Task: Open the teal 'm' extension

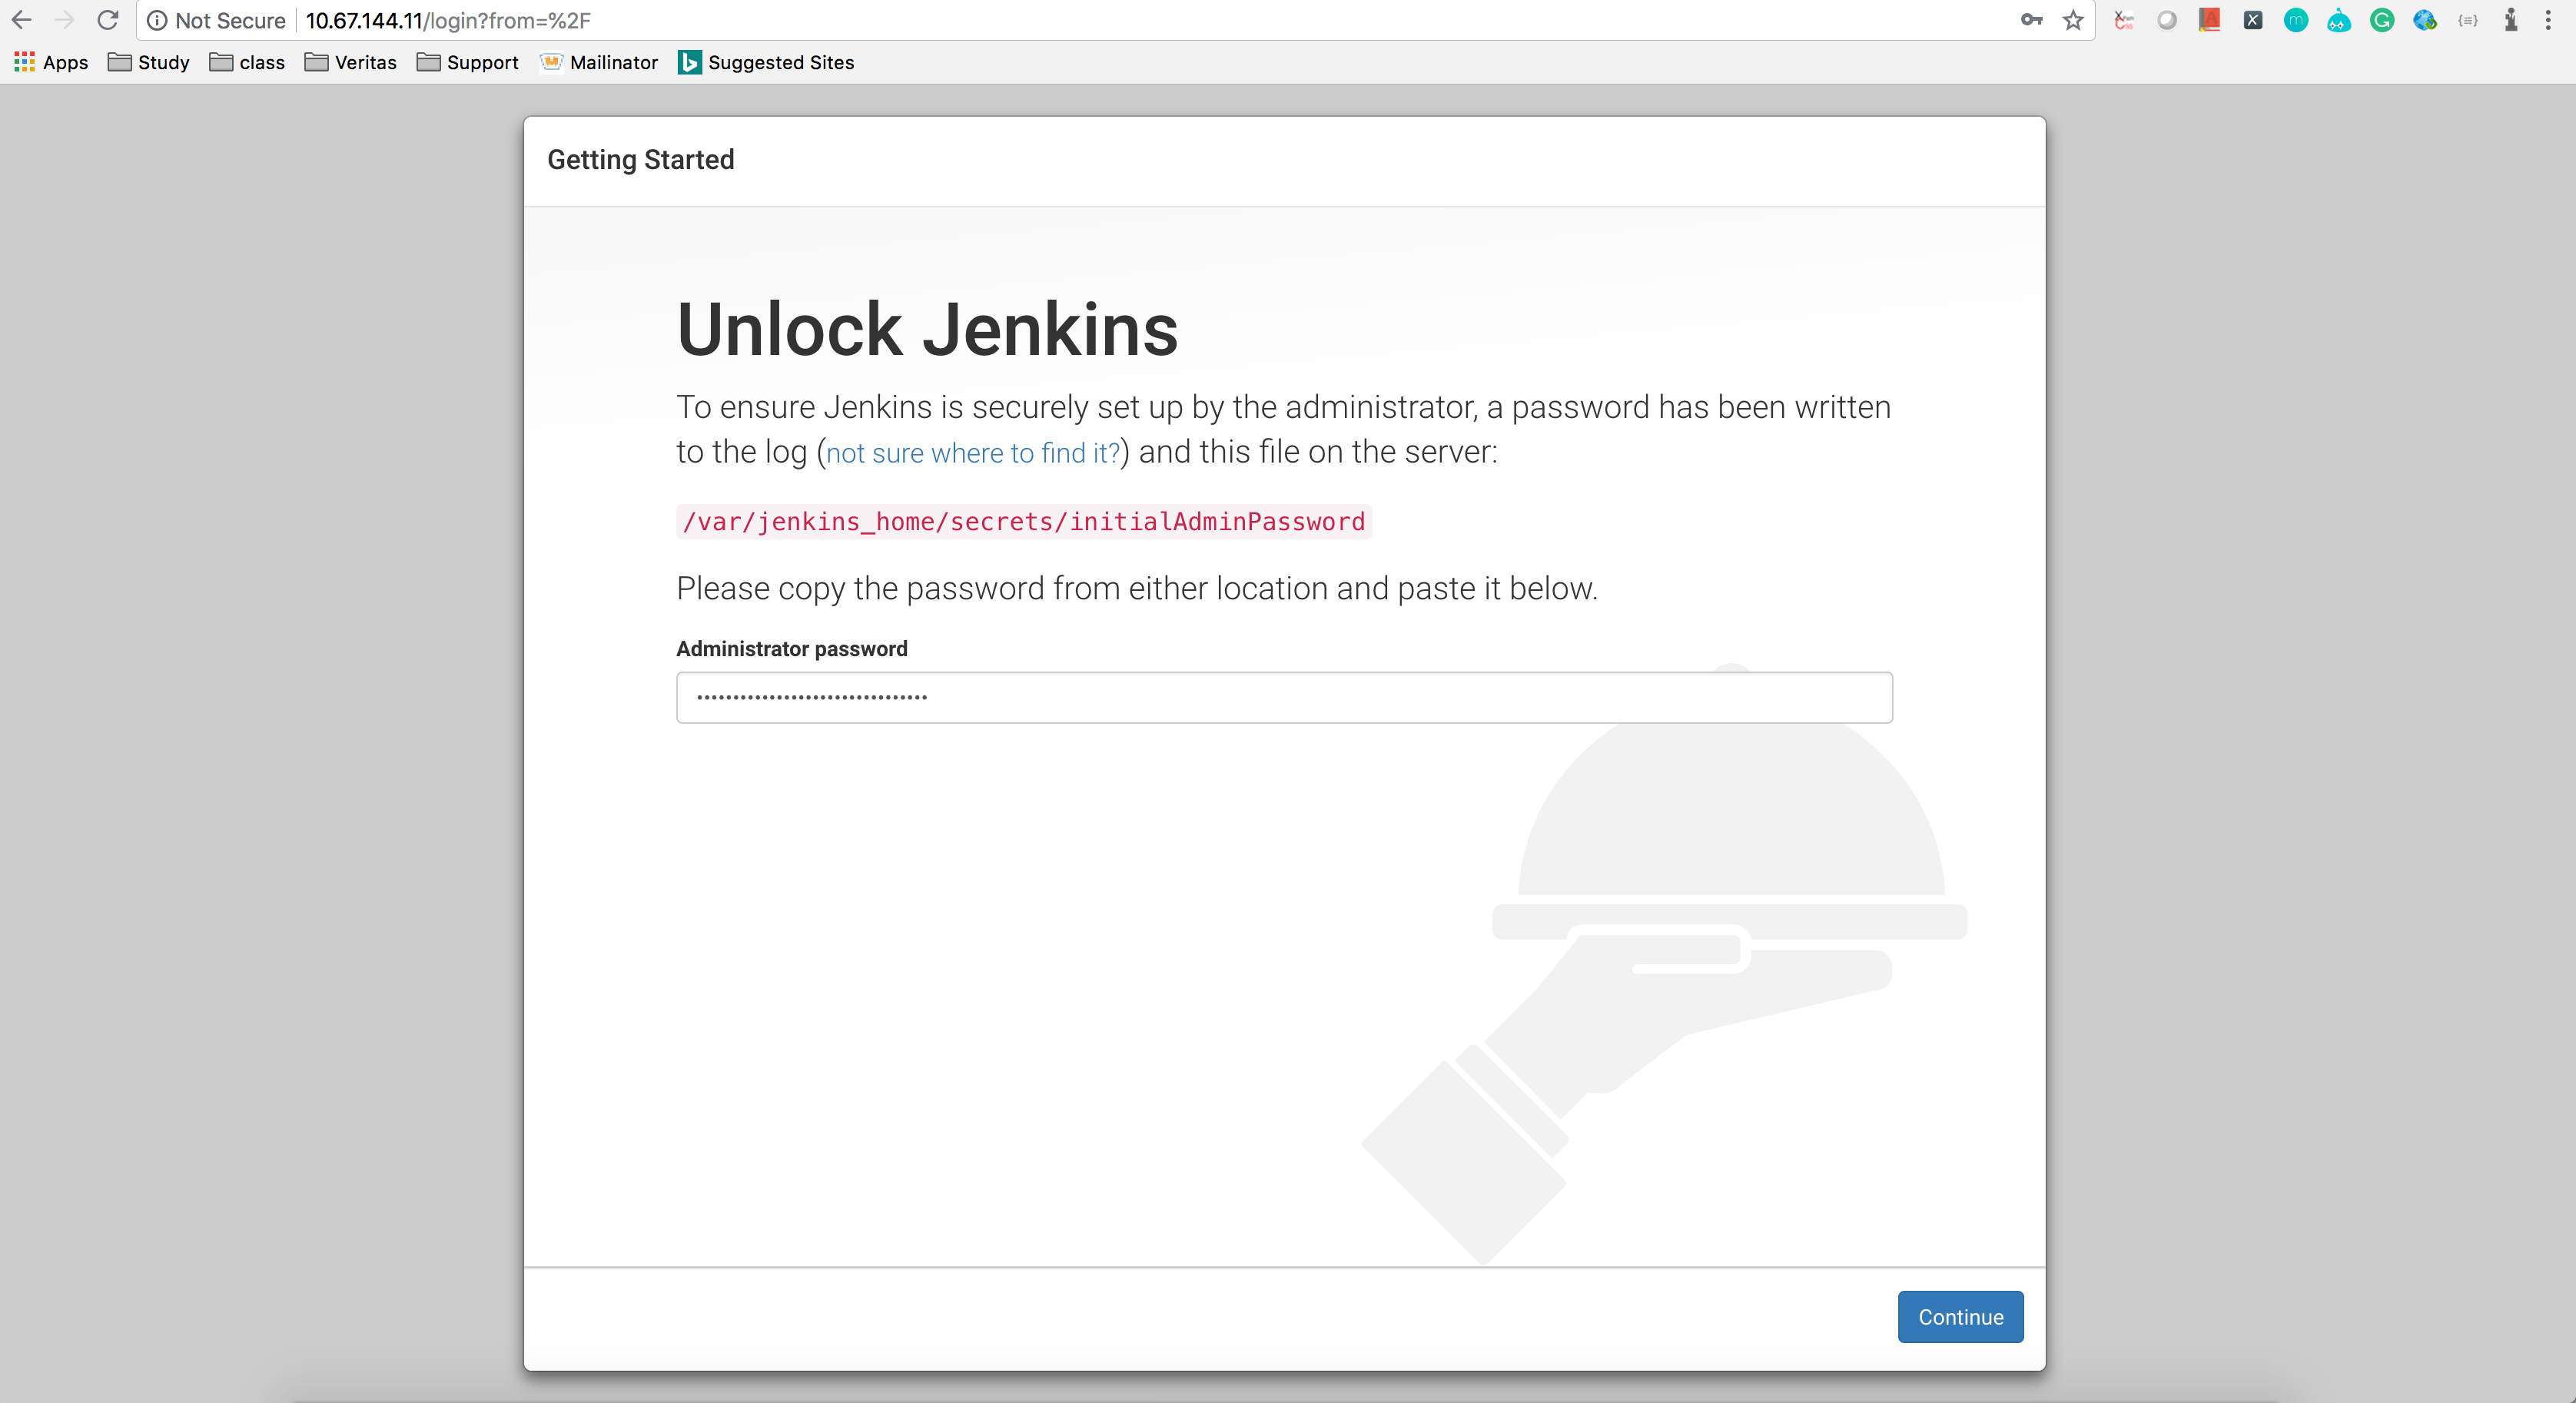Action: pos(2296,20)
